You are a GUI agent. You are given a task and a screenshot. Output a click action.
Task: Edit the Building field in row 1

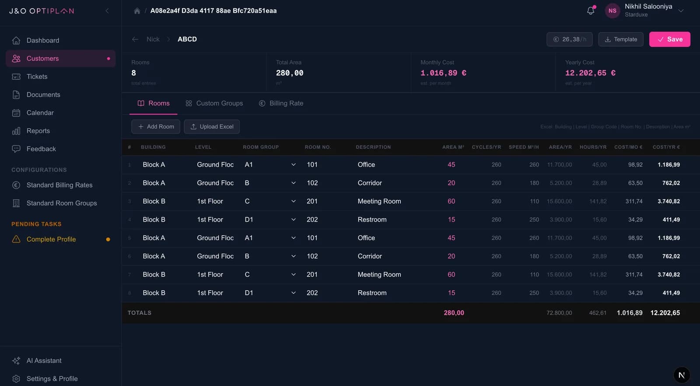point(164,165)
